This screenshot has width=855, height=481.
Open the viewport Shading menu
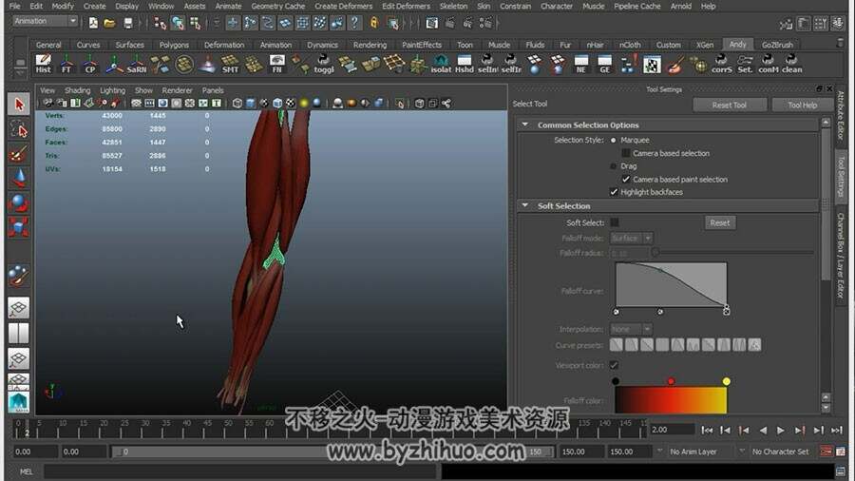pos(78,90)
